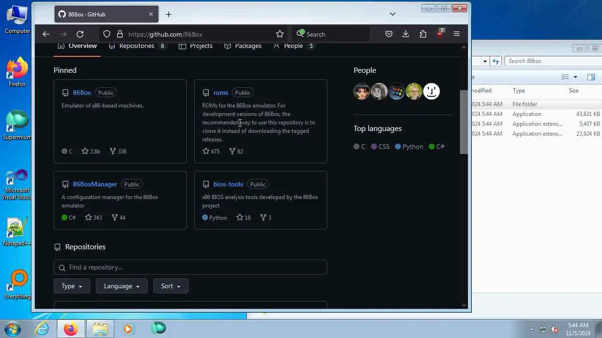Open the Firefox downloads panel
The image size is (602, 338).
405,34
